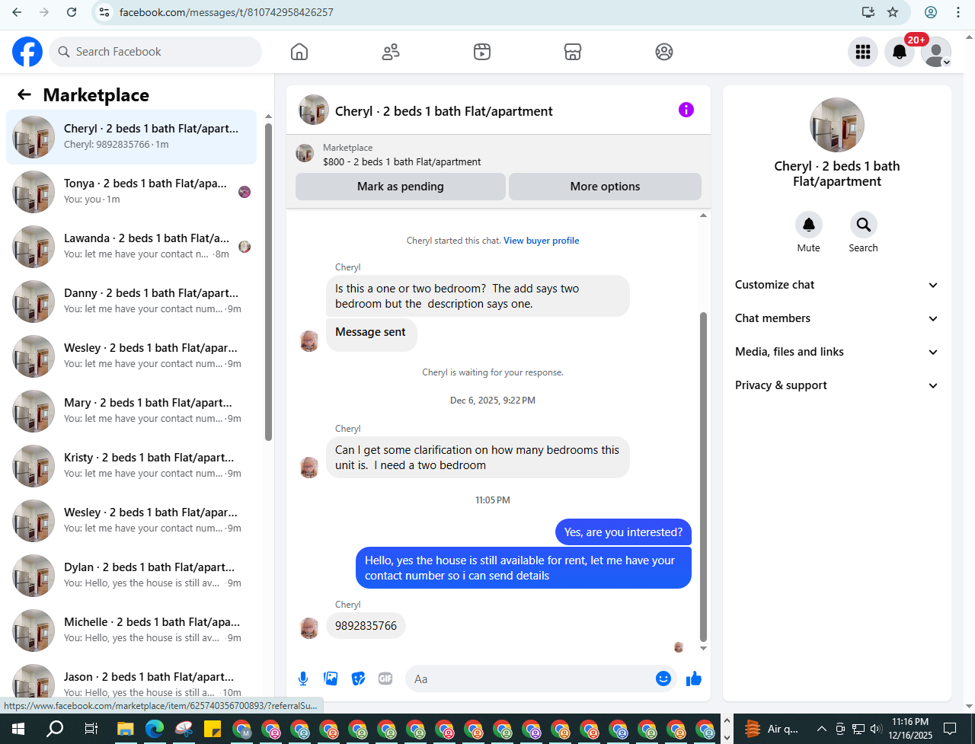Open File Explorer from the taskbar

pyautogui.click(x=125, y=729)
